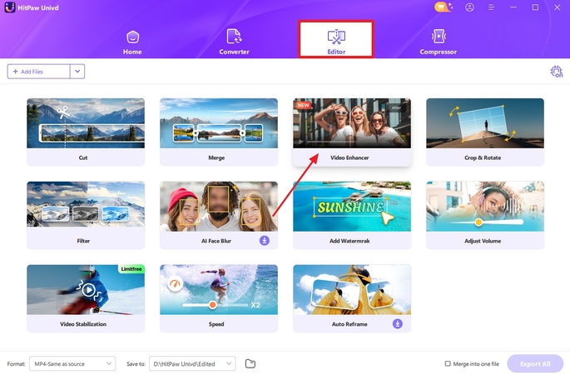Select the Editor tab
This screenshot has height=375, width=570.
tap(336, 39)
